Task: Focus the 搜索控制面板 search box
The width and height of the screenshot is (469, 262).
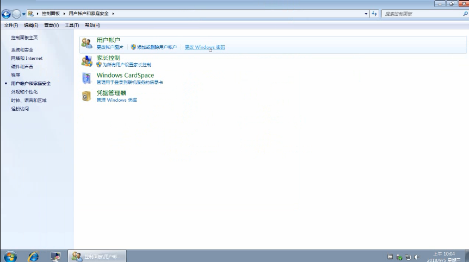Action: click(422, 14)
